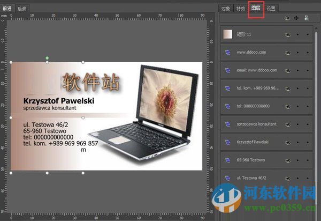Click text-type icon of www.ddooo.com layer
The width and height of the screenshot is (321, 221).
228,52
